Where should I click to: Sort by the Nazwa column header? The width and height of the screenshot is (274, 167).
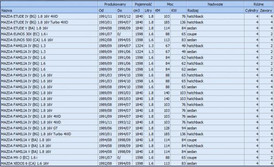(49, 11)
